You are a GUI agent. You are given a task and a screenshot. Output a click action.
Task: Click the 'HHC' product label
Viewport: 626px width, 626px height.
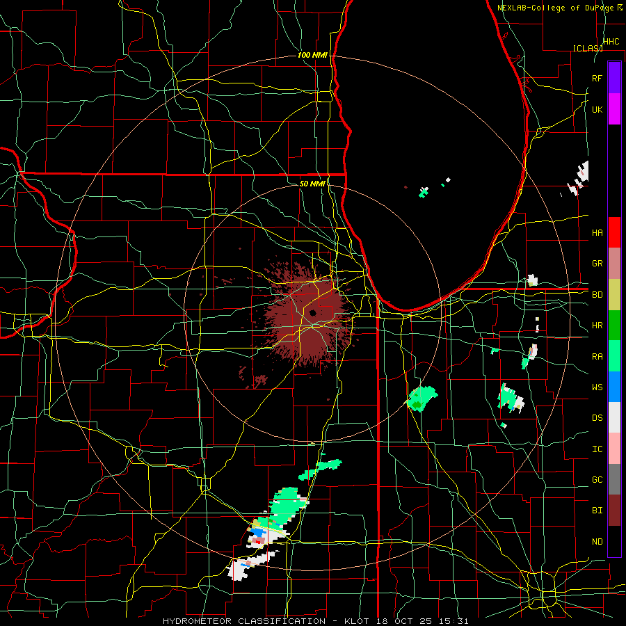point(611,41)
